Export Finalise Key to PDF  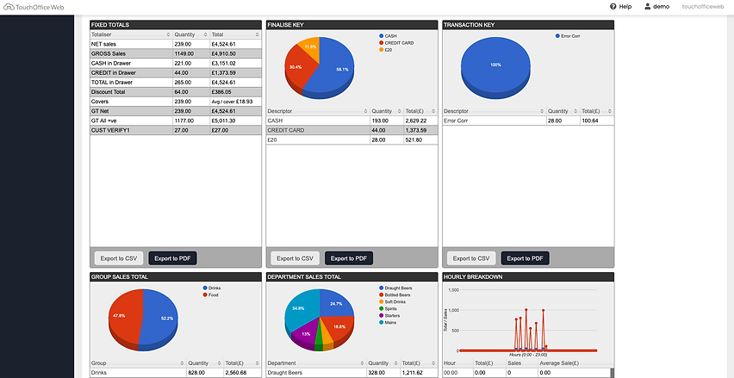(349, 258)
